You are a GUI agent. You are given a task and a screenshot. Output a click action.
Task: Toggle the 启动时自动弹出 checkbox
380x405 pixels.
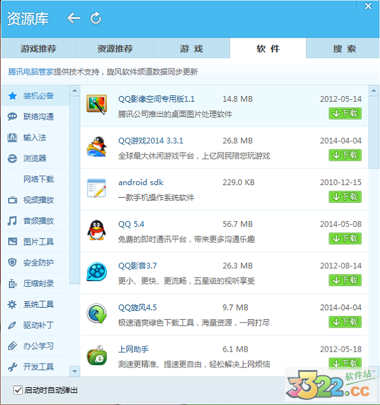[x=18, y=390]
